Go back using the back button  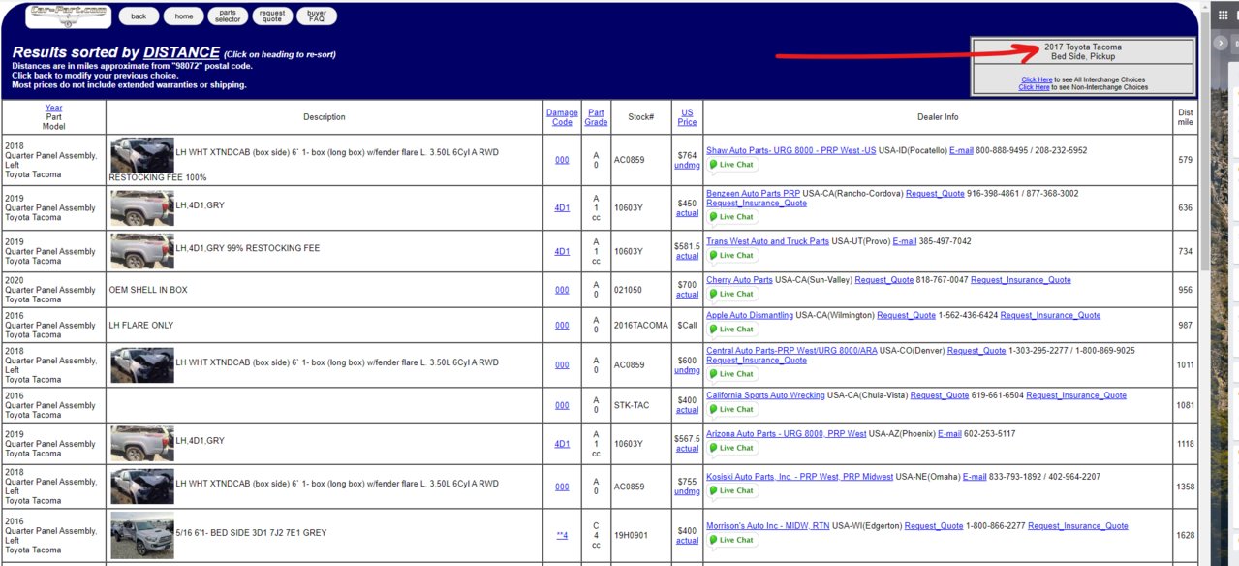(139, 16)
